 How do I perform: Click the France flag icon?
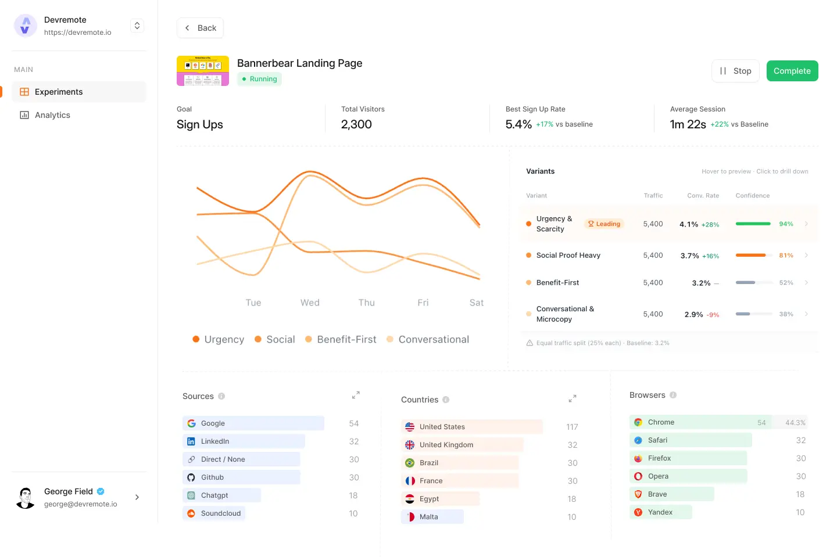[x=410, y=481]
